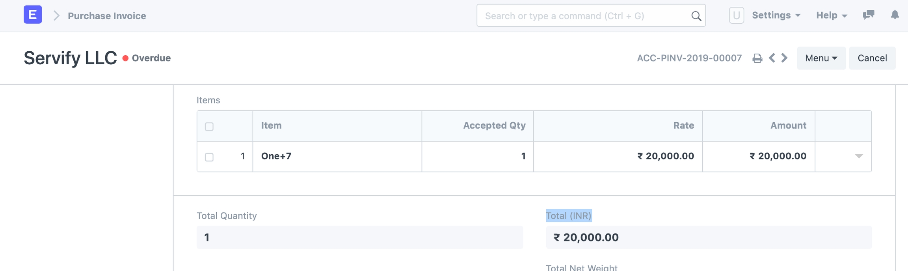This screenshot has width=908, height=271.
Task: Click the Cancel button
Action: click(x=872, y=58)
